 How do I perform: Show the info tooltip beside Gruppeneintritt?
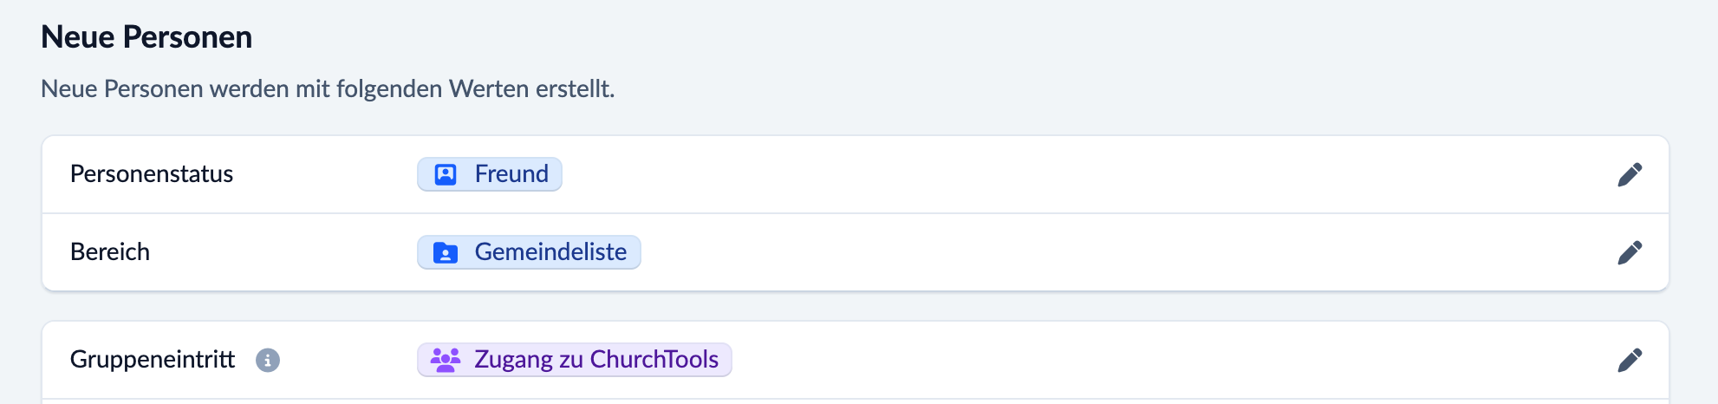[x=268, y=360]
